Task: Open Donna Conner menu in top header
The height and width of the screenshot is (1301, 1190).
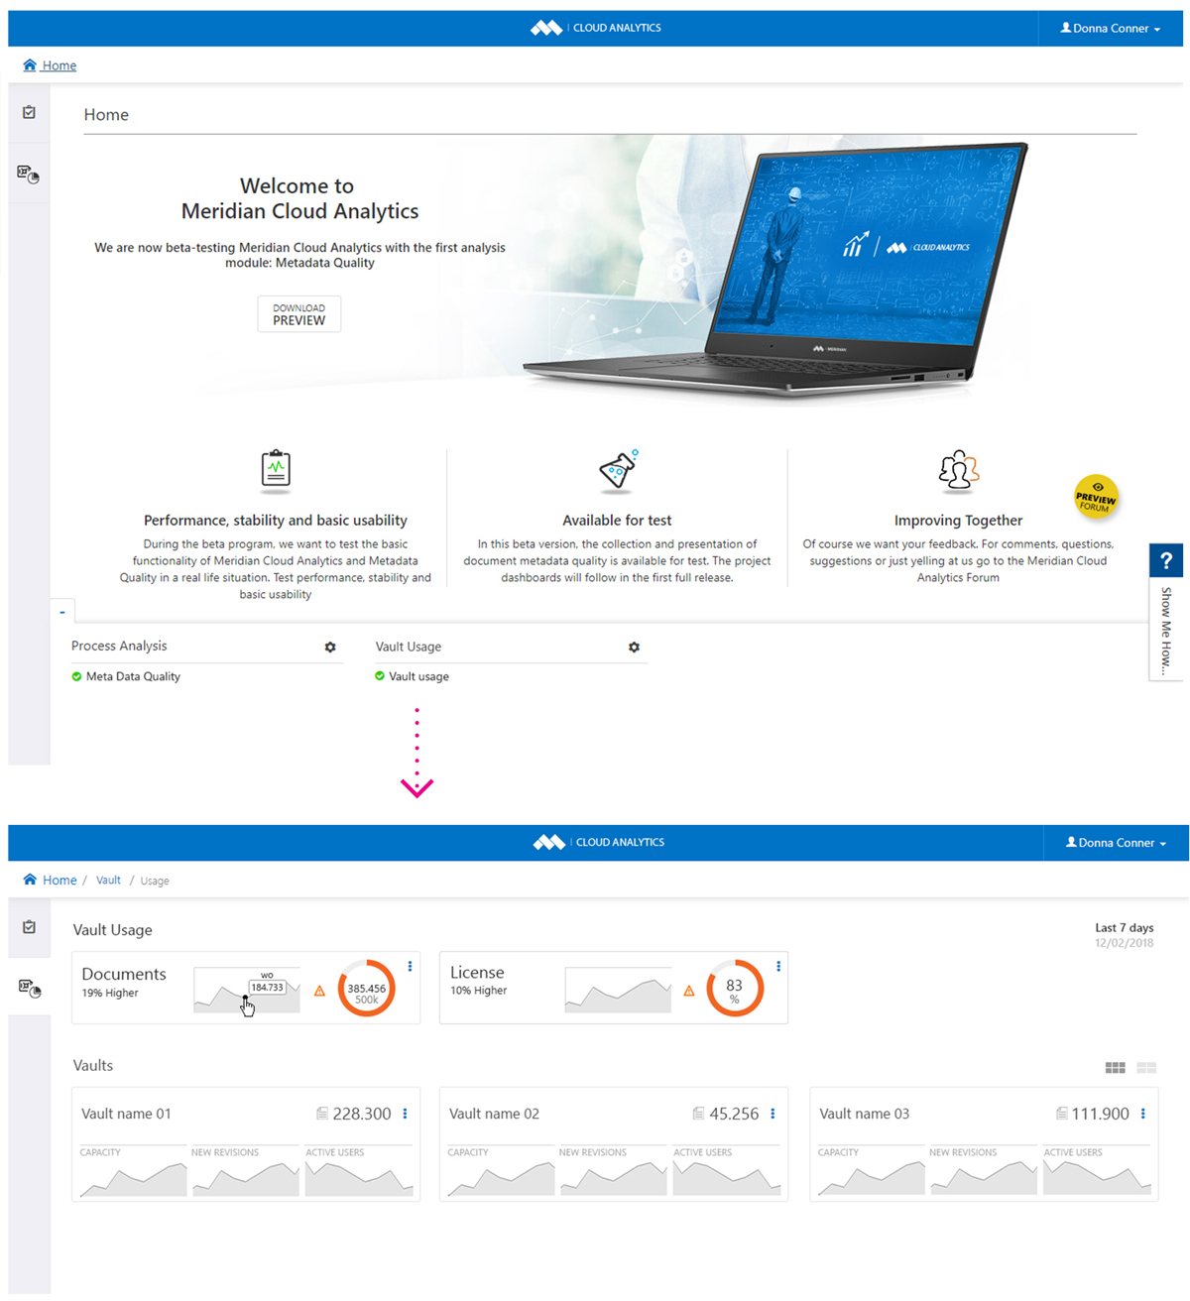Action: point(1110,29)
